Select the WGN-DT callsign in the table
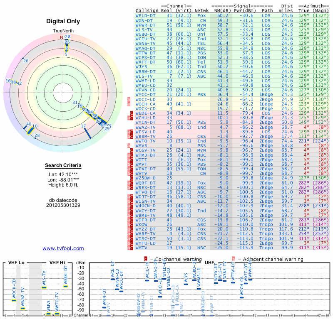Image resolution: width=333 pixels, height=319 pixels. pyautogui.click(x=144, y=20)
